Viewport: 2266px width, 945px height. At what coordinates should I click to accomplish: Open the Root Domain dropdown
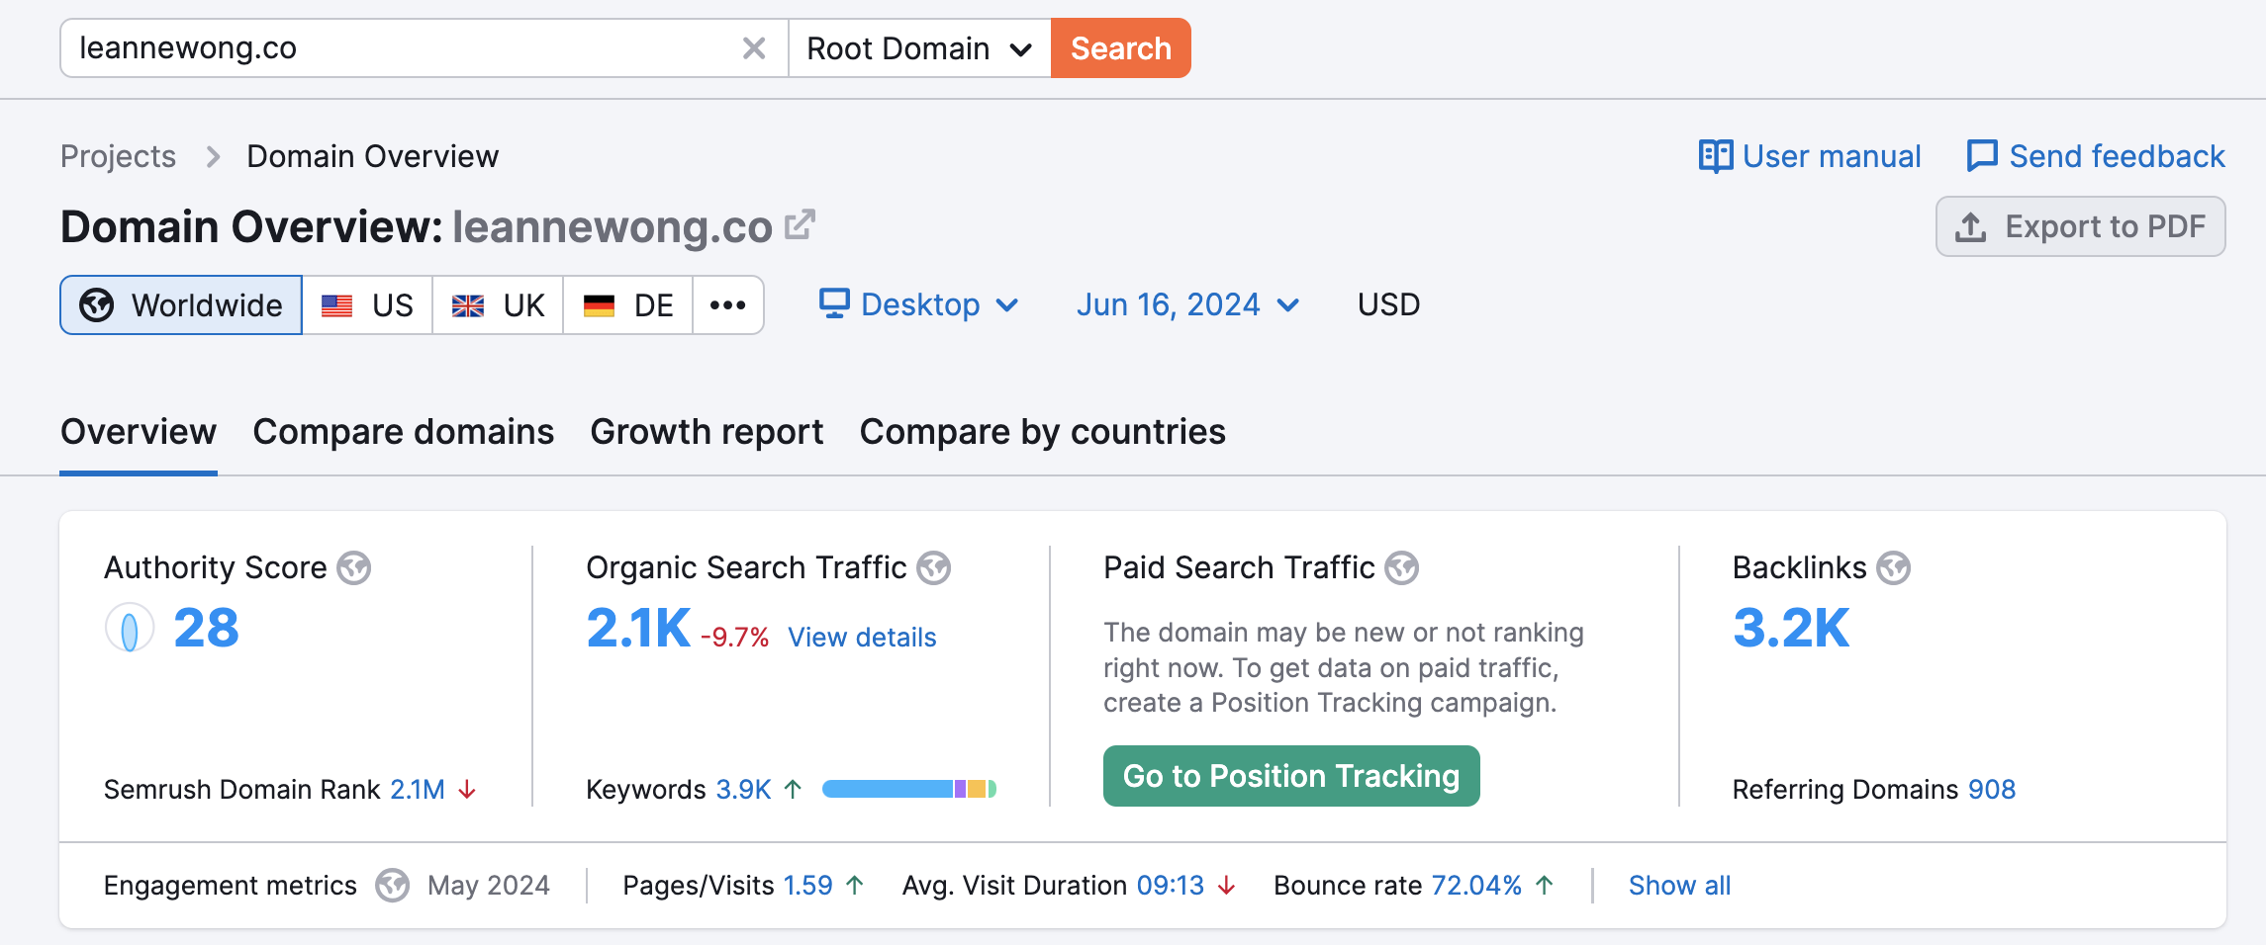919,48
